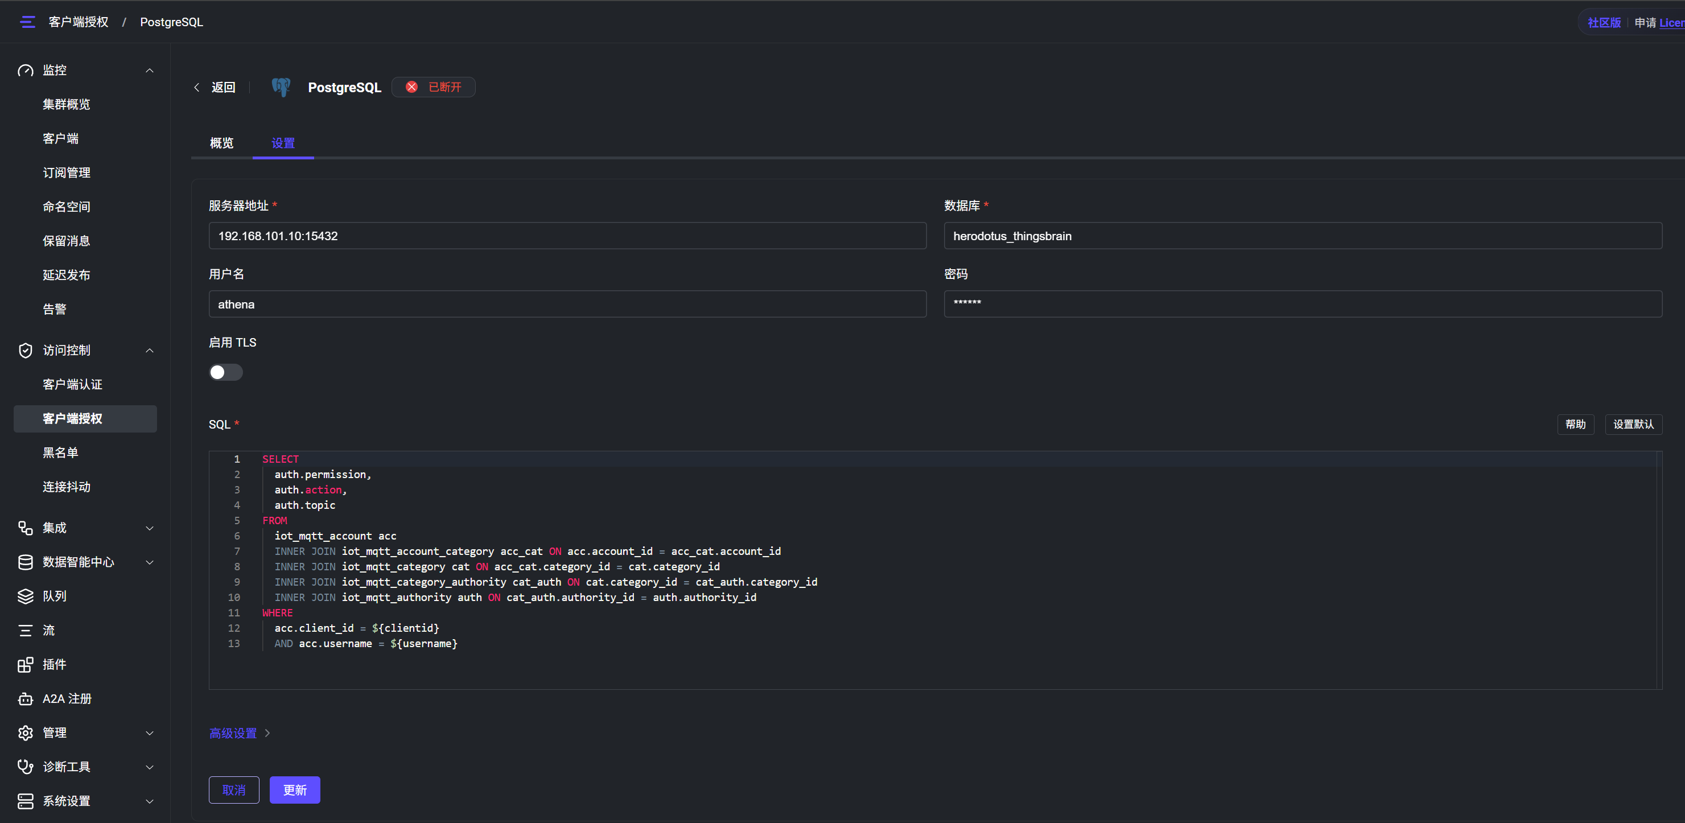Open 客户端认证 in the sidebar

pyautogui.click(x=73, y=384)
